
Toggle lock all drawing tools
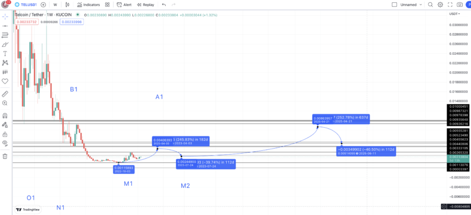pos(5,134)
